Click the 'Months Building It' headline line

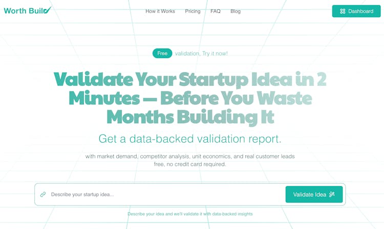click(190, 117)
